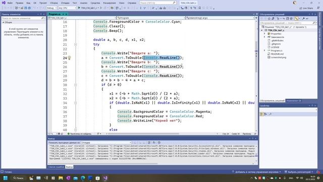Click Alphabetical sort icon in Properties panel
323x182 pixels.
(x=265, y=114)
